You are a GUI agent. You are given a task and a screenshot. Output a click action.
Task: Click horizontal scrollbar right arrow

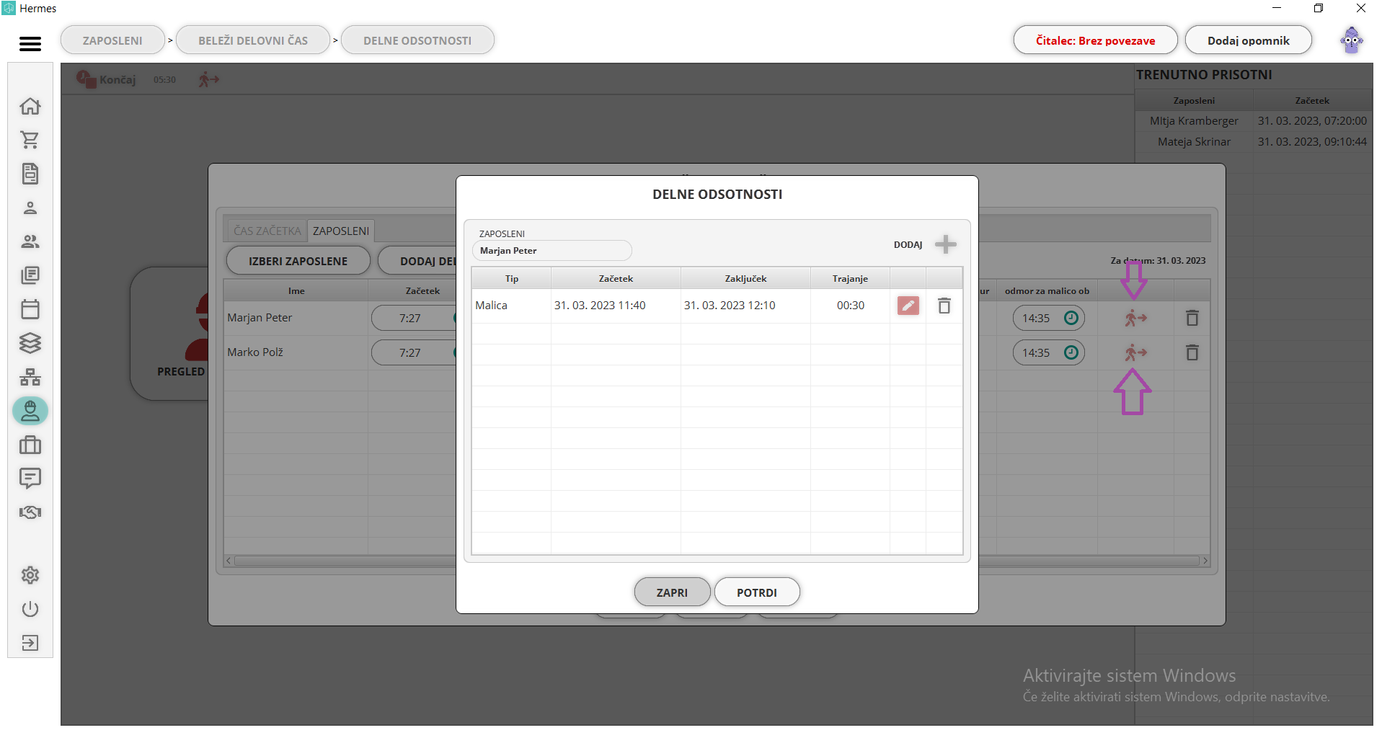[1205, 561]
